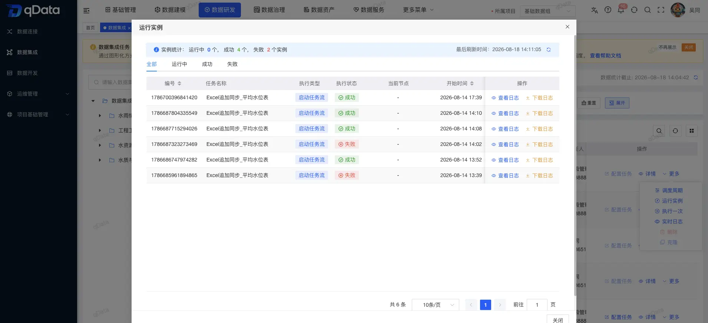Open the help question mark icon
This screenshot has height=323, width=708.
click(608, 10)
